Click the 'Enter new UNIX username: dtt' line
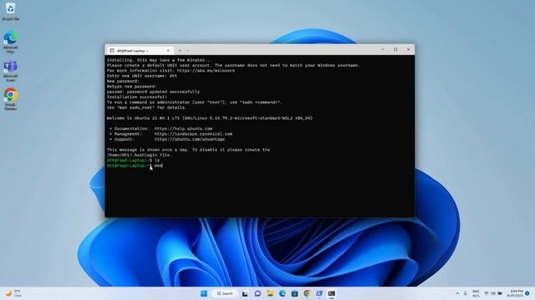 coord(141,76)
